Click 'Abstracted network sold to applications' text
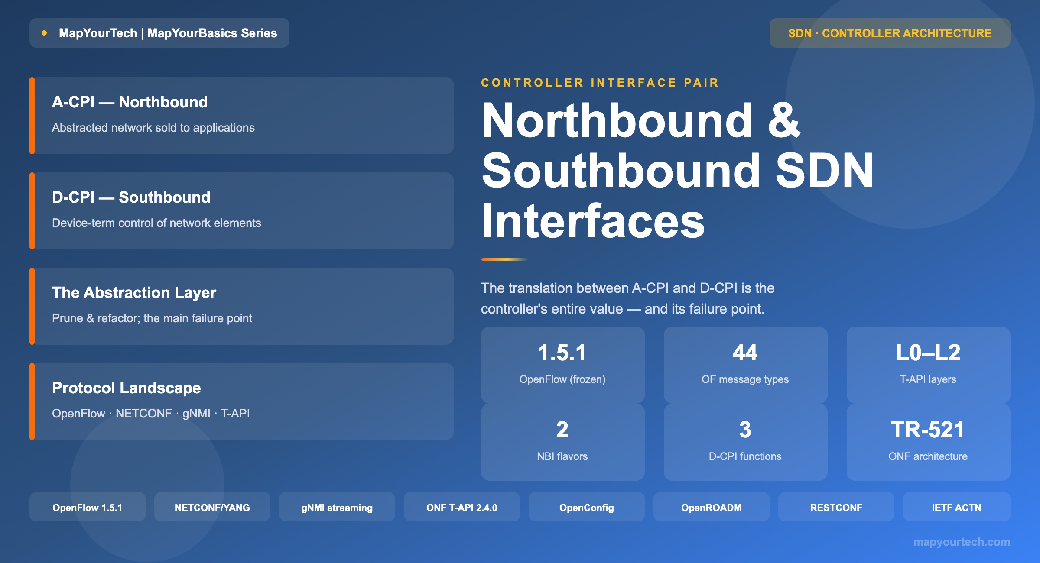Screen dimensions: 1040x563 click(x=153, y=128)
